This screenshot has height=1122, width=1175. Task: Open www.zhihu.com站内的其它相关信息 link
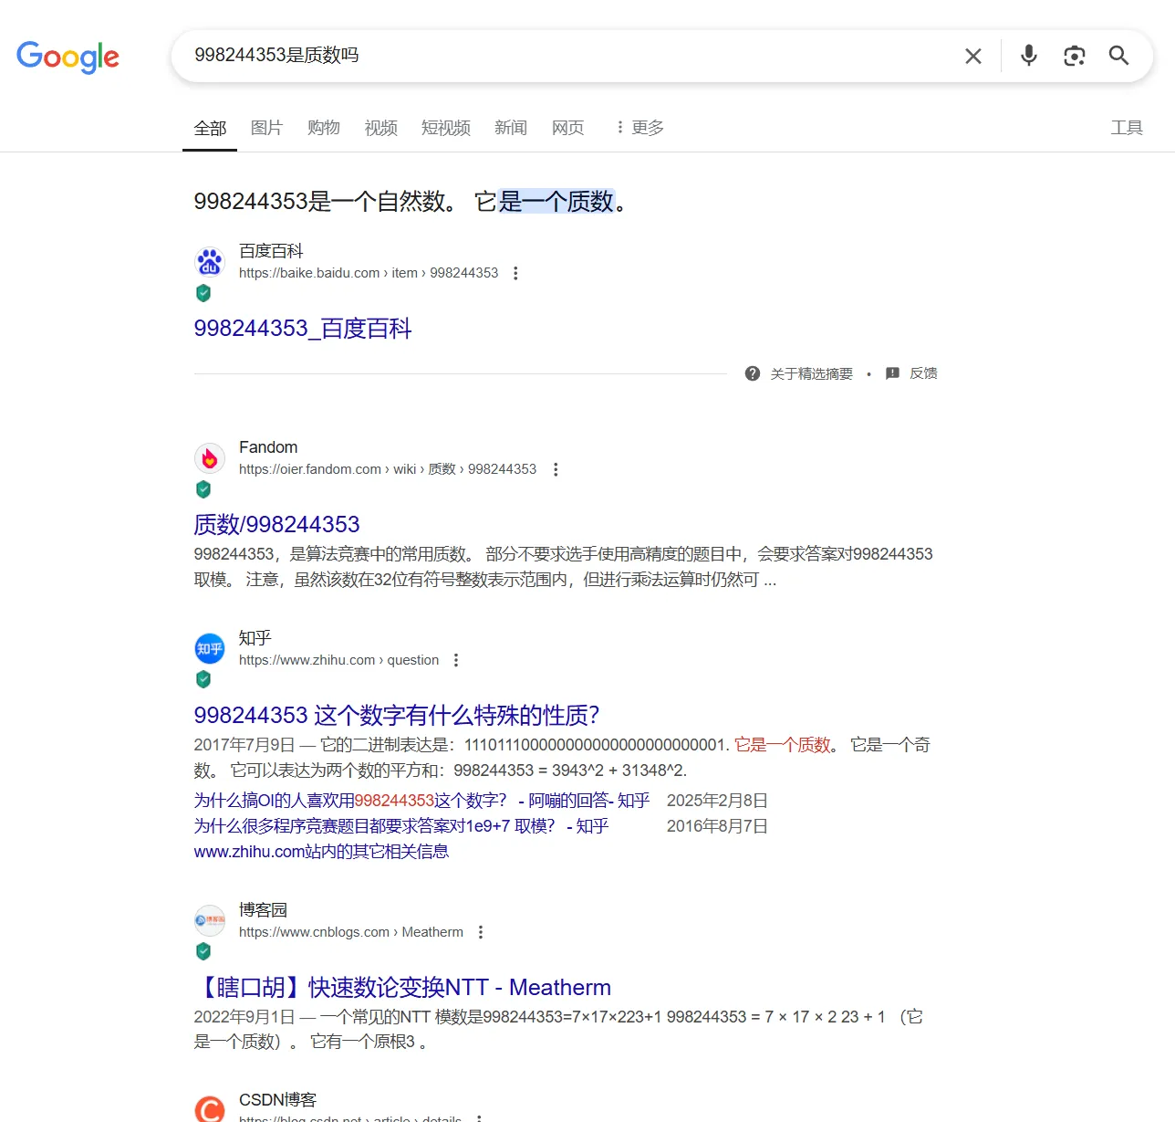(321, 852)
